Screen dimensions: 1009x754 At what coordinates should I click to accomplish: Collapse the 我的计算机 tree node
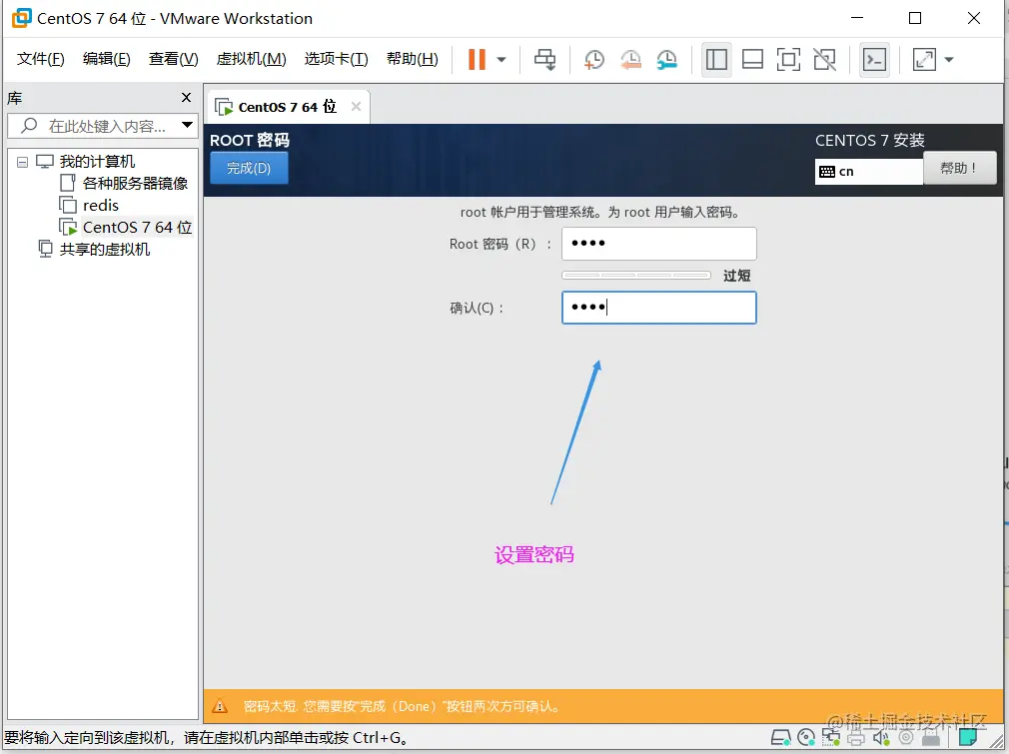pyautogui.click(x=22, y=161)
